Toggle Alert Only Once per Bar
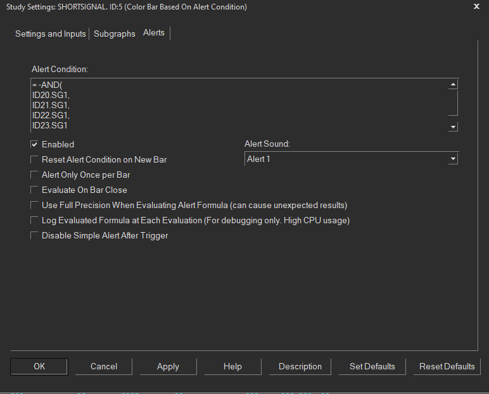 (x=35, y=175)
